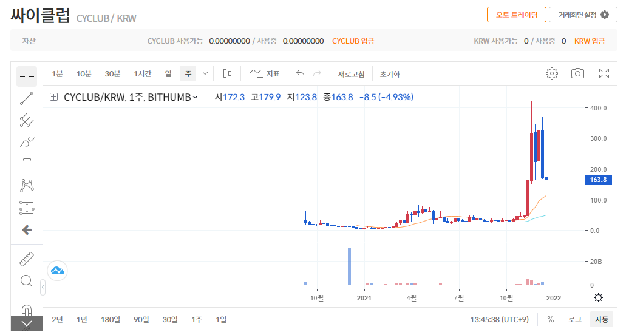Click the 163.8 current price label
The height and width of the screenshot is (335, 626).
[598, 180]
